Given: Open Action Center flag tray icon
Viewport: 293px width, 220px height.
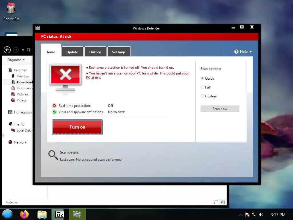Looking at the screenshot, I should tap(248, 215).
